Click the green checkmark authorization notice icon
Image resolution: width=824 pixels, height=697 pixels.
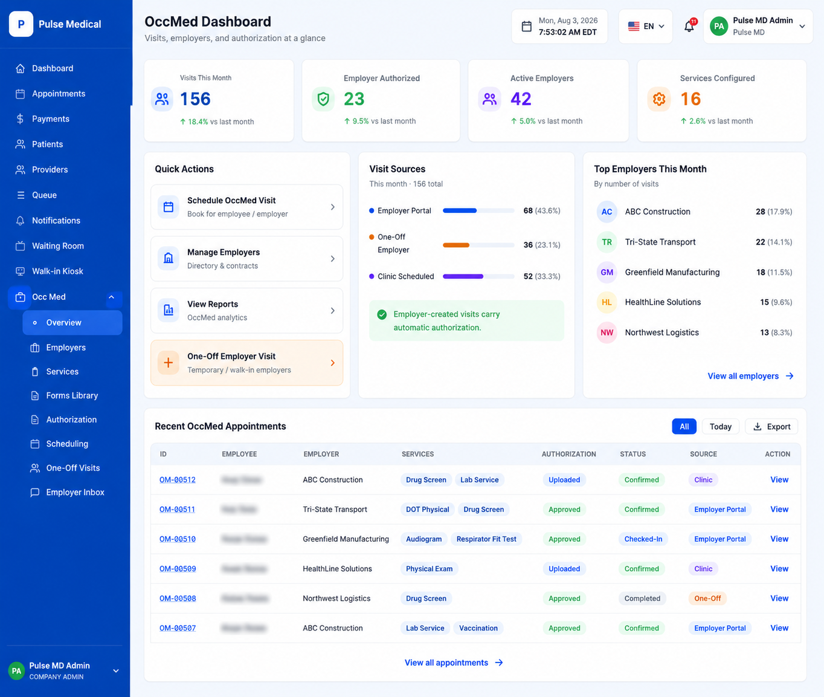click(382, 314)
